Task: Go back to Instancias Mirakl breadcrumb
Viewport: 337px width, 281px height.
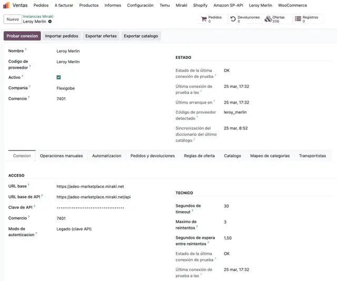Action: [x=38, y=16]
